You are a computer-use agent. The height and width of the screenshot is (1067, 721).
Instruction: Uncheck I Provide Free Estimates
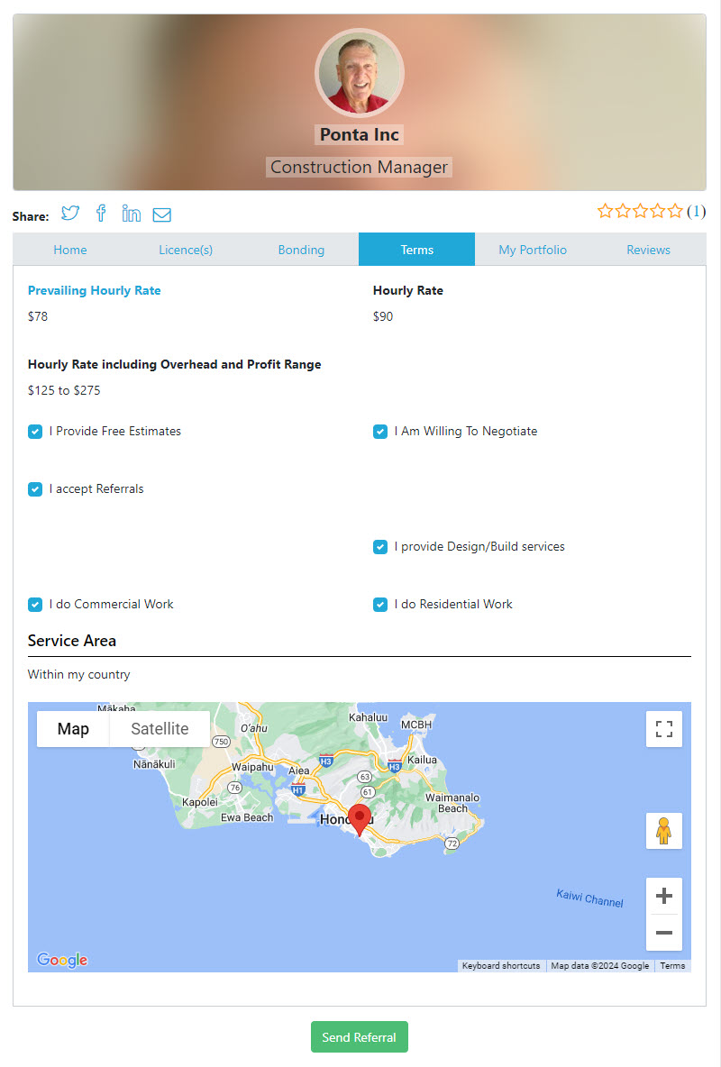point(35,432)
